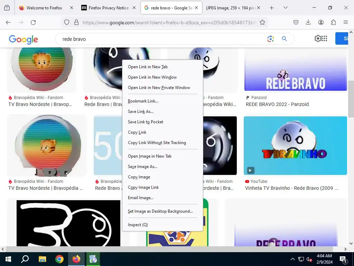Open REDE BRAVO 2022 - Panzoid result

point(277,104)
